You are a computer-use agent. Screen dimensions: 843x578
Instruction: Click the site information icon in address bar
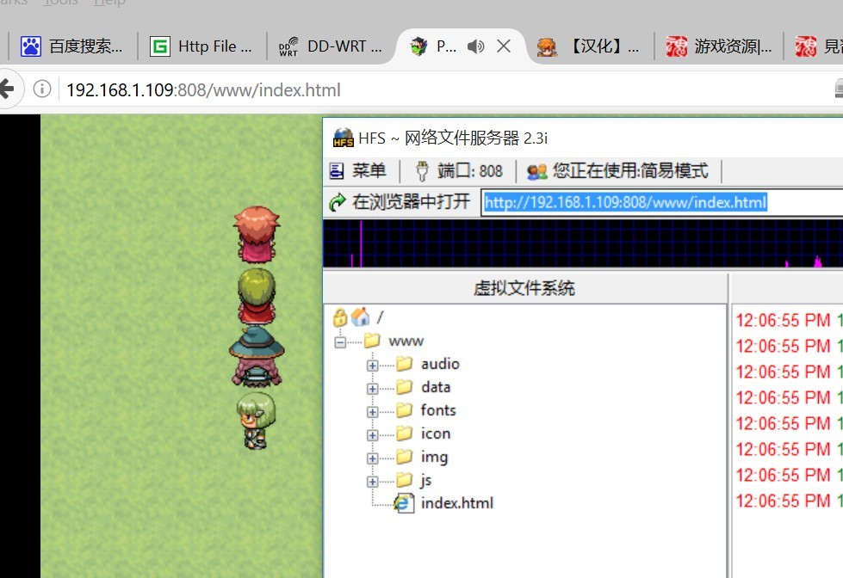(x=42, y=89)
